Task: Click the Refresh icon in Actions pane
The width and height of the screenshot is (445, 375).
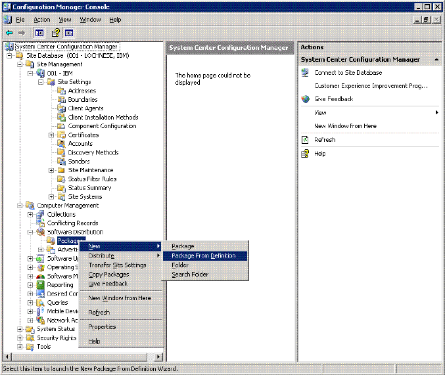Action: click(x=305, y=140)
